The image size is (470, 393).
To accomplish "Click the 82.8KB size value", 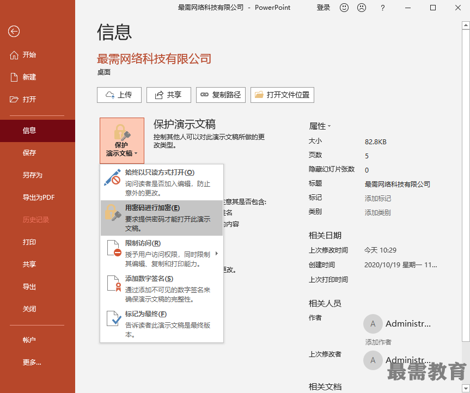I will click(376, 142).
